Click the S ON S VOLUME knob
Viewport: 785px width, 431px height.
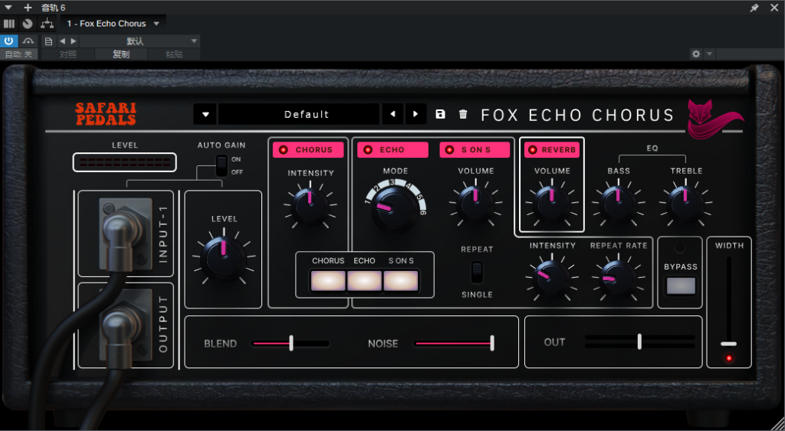[475, 204]
